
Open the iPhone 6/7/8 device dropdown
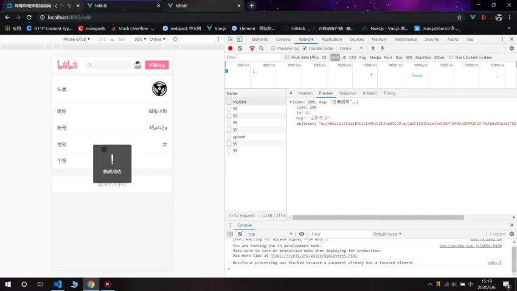(76, 39)
